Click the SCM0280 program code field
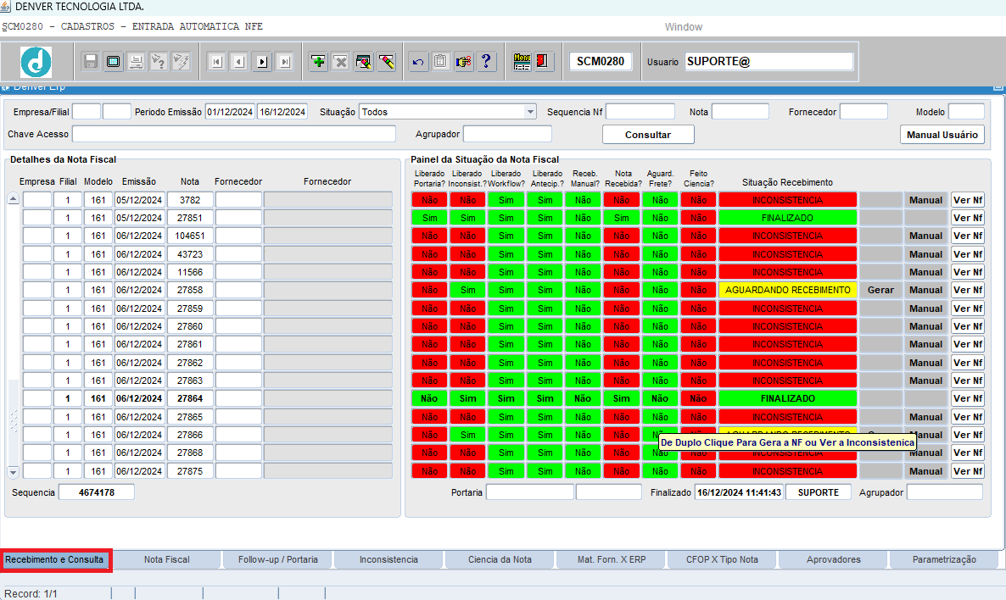The width and height of the screenshot is (1006, 600). (600, 62)
